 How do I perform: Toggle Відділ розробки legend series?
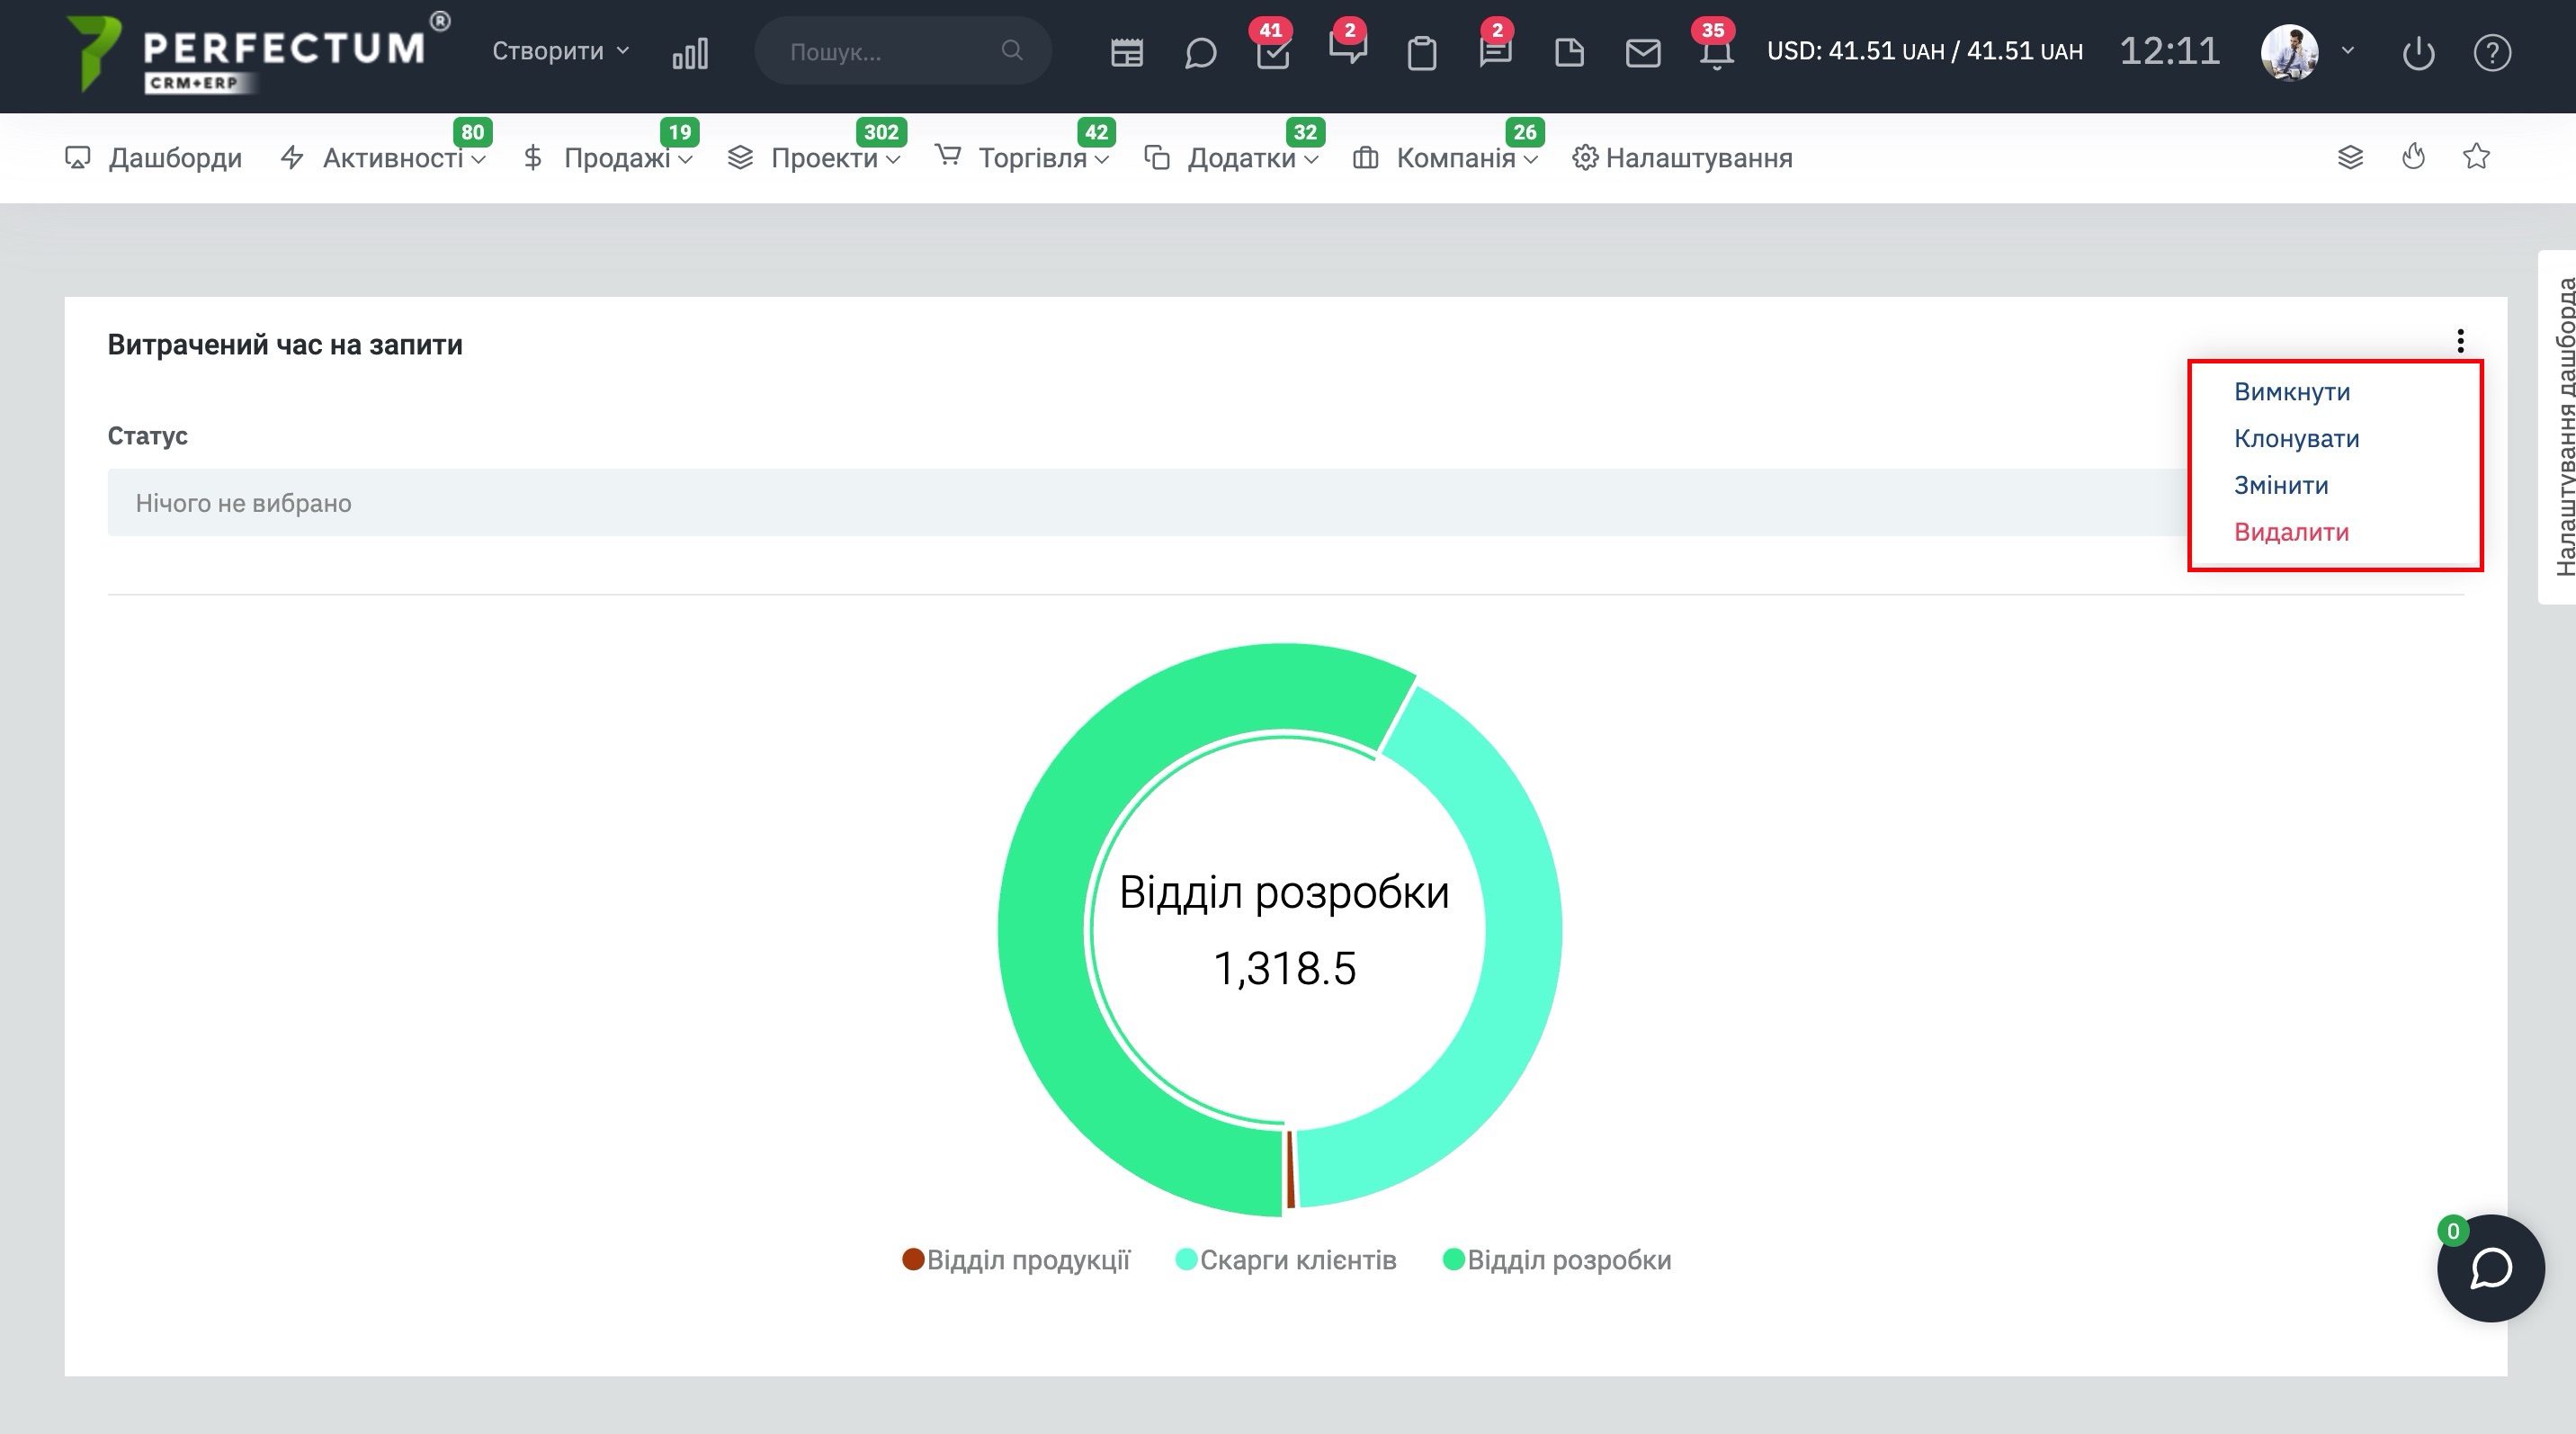pos(1557,1260)
